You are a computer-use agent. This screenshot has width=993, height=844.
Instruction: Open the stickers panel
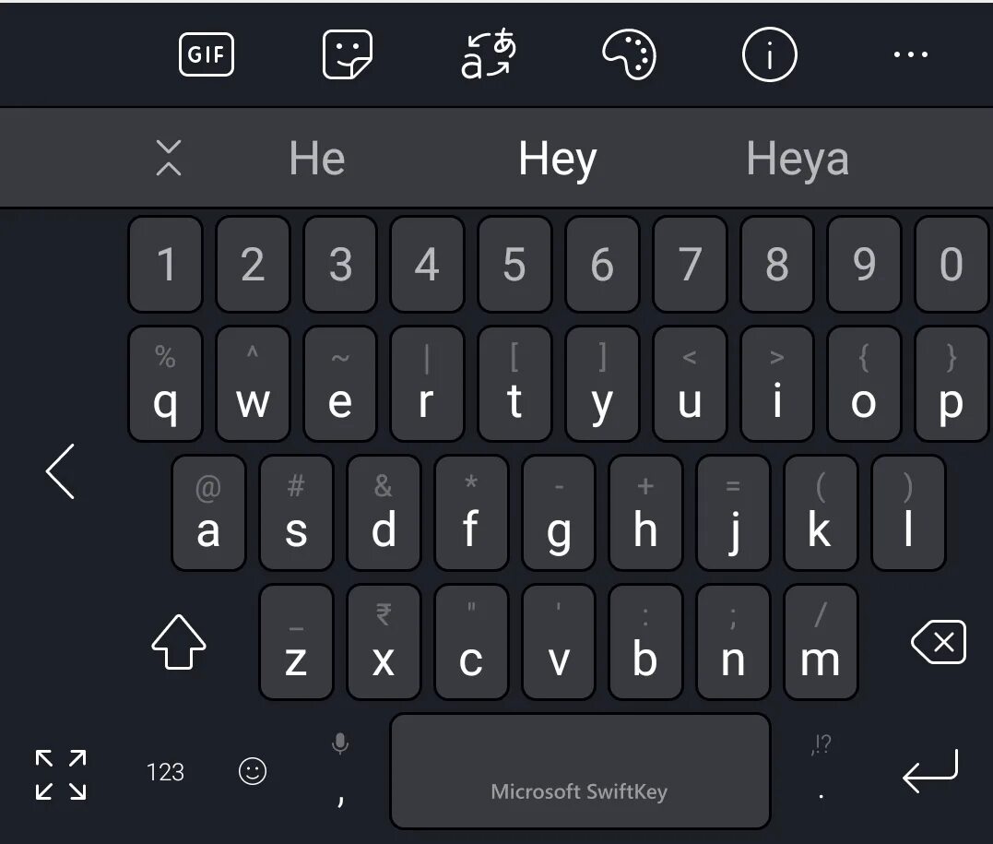pos(347,54)
